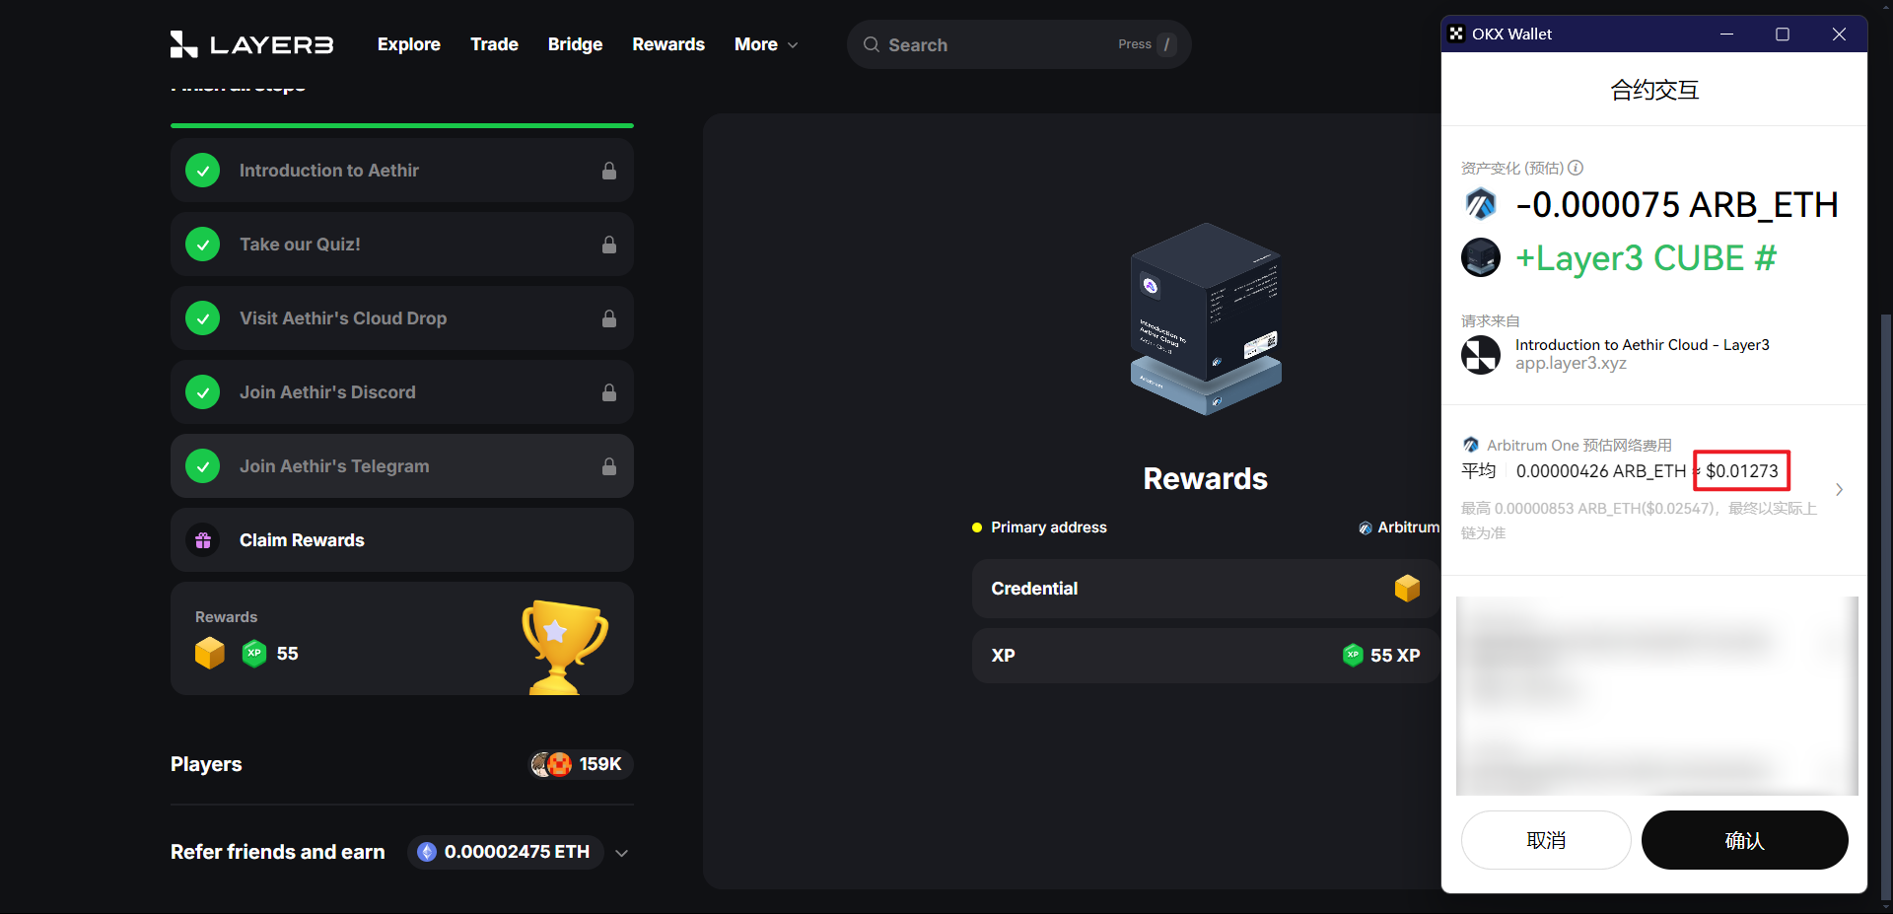Open the Join Aethir's Discord step
The image size is (1893, 914).
click(402, 392)
